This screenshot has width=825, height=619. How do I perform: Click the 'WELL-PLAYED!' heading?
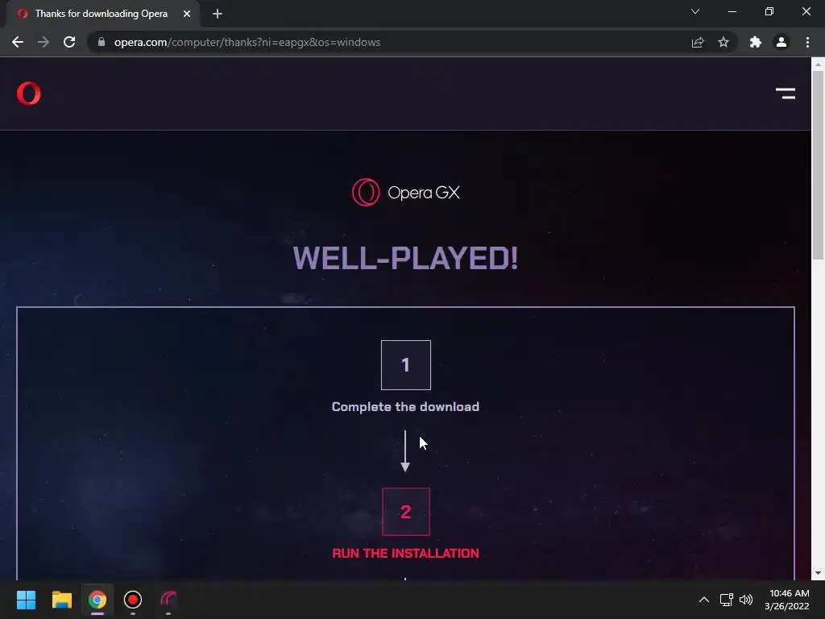pos(406,258)
